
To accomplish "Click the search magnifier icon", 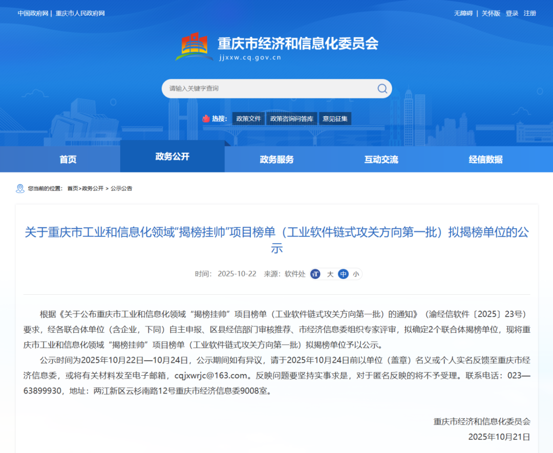I will click(382, 89).
